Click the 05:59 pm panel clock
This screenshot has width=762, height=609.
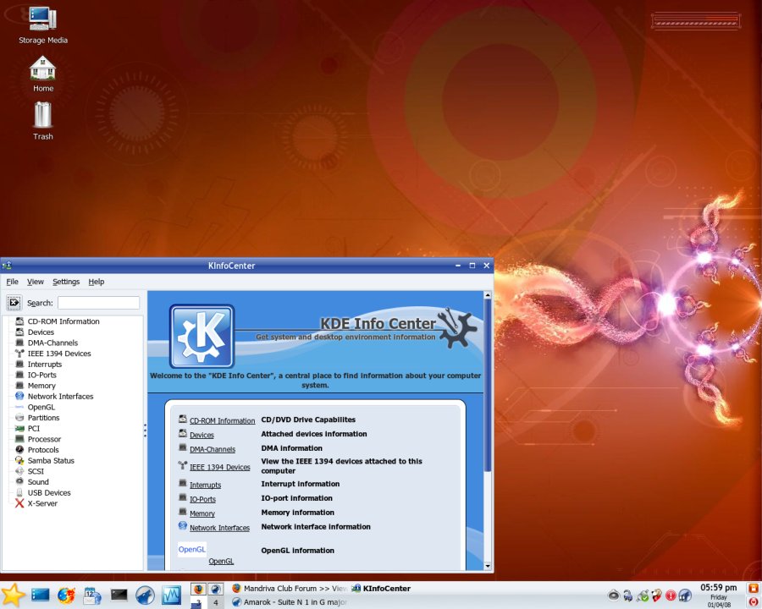coord(718,588)
